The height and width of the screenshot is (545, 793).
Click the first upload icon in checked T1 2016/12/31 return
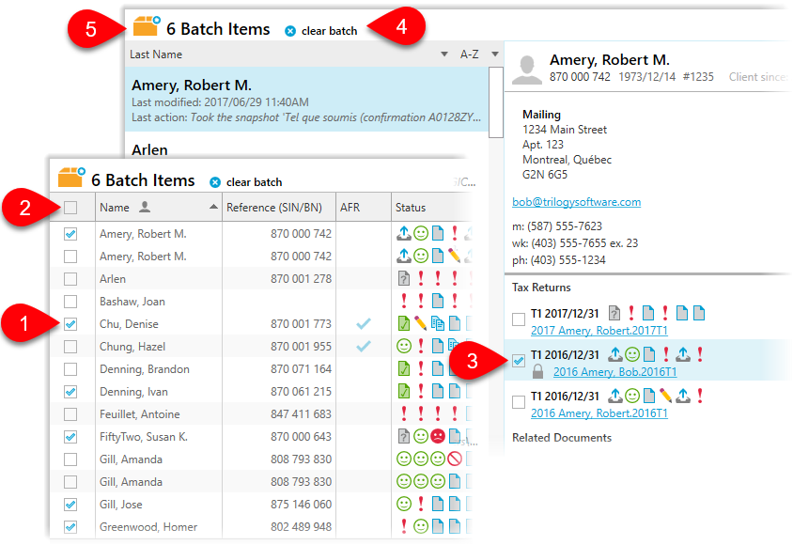[615, 354]
